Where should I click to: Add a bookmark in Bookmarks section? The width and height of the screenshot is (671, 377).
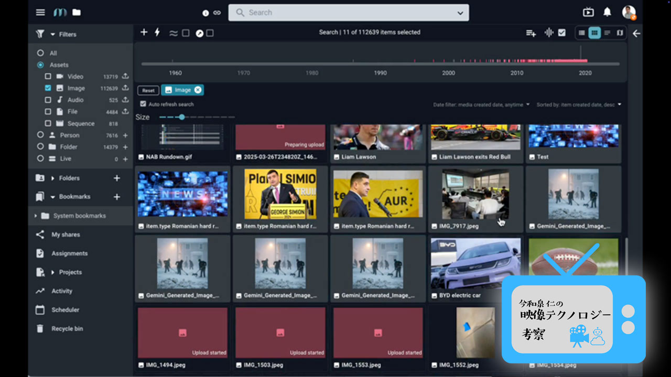pyautogui.click(x=117, y=197)
